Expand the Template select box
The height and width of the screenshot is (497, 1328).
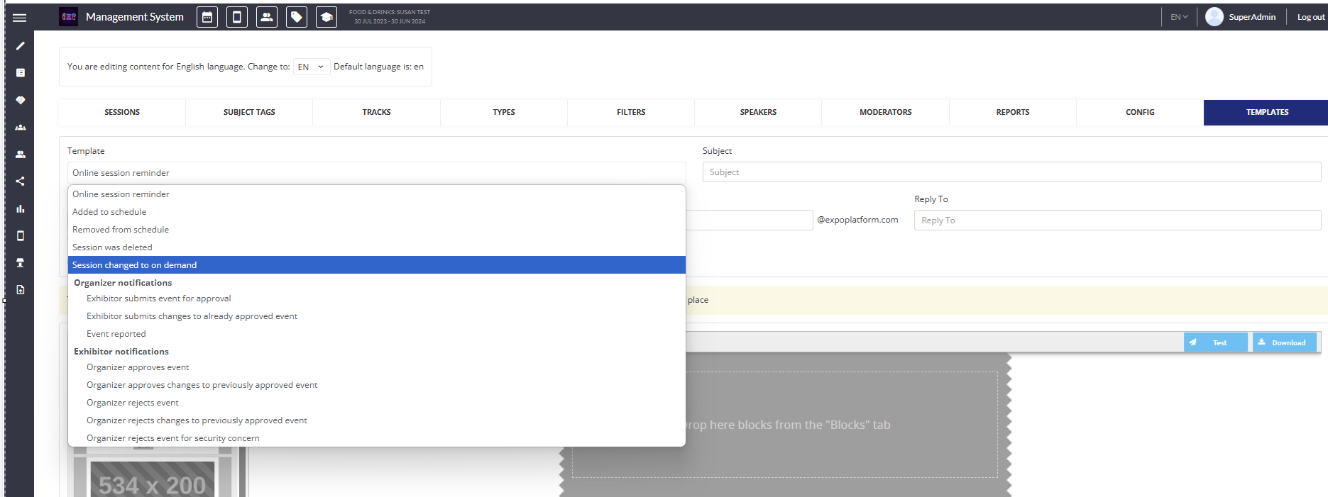click(376, 173)
